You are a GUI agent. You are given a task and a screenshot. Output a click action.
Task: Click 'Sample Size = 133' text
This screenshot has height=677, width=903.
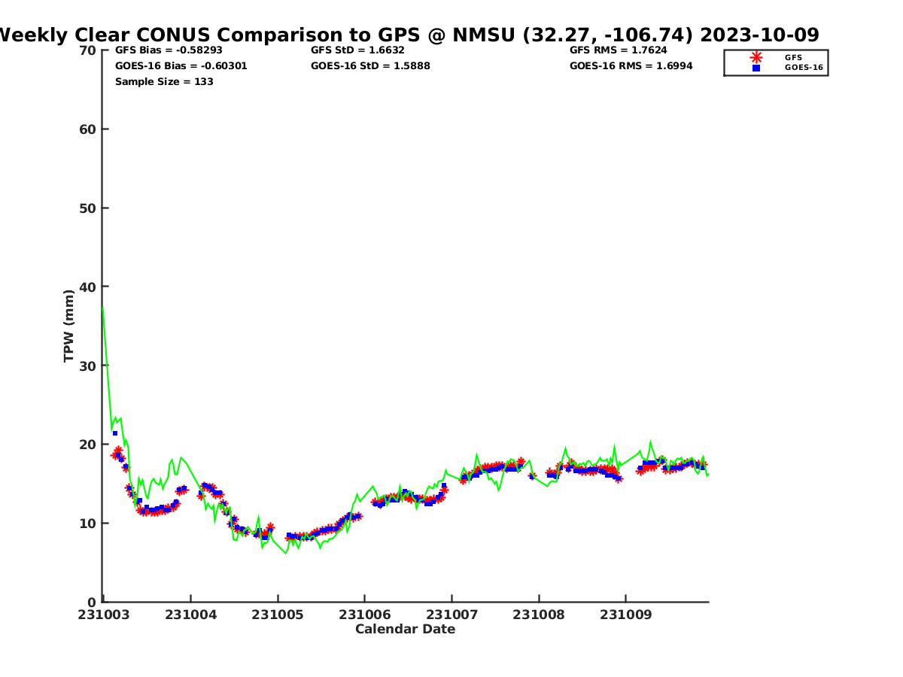click(164, 82)
